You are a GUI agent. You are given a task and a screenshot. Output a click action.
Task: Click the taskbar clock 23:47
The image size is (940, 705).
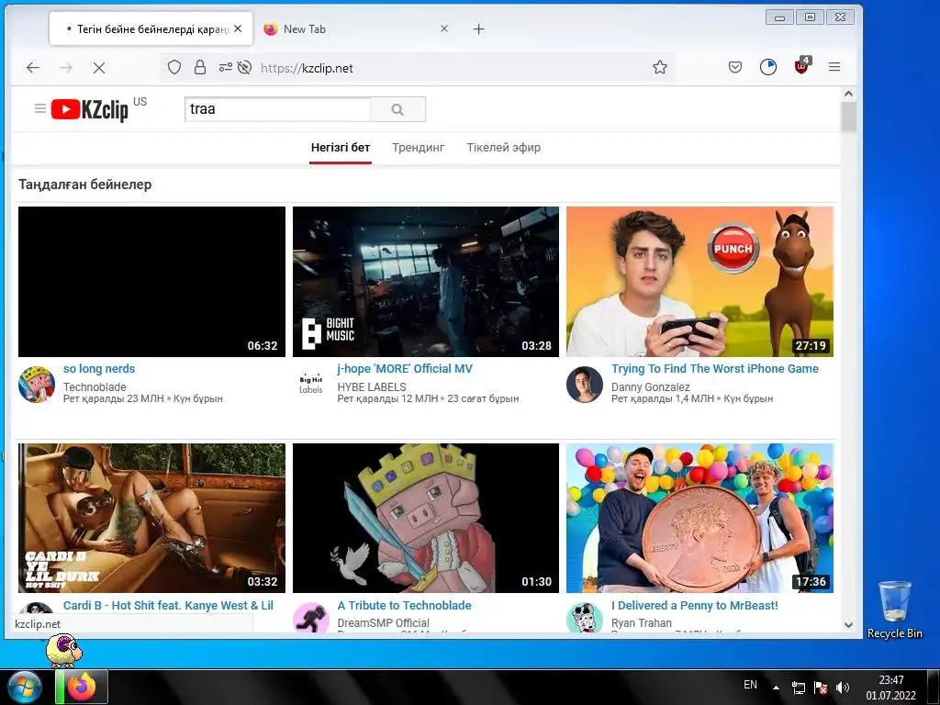(x=890, y=688)
